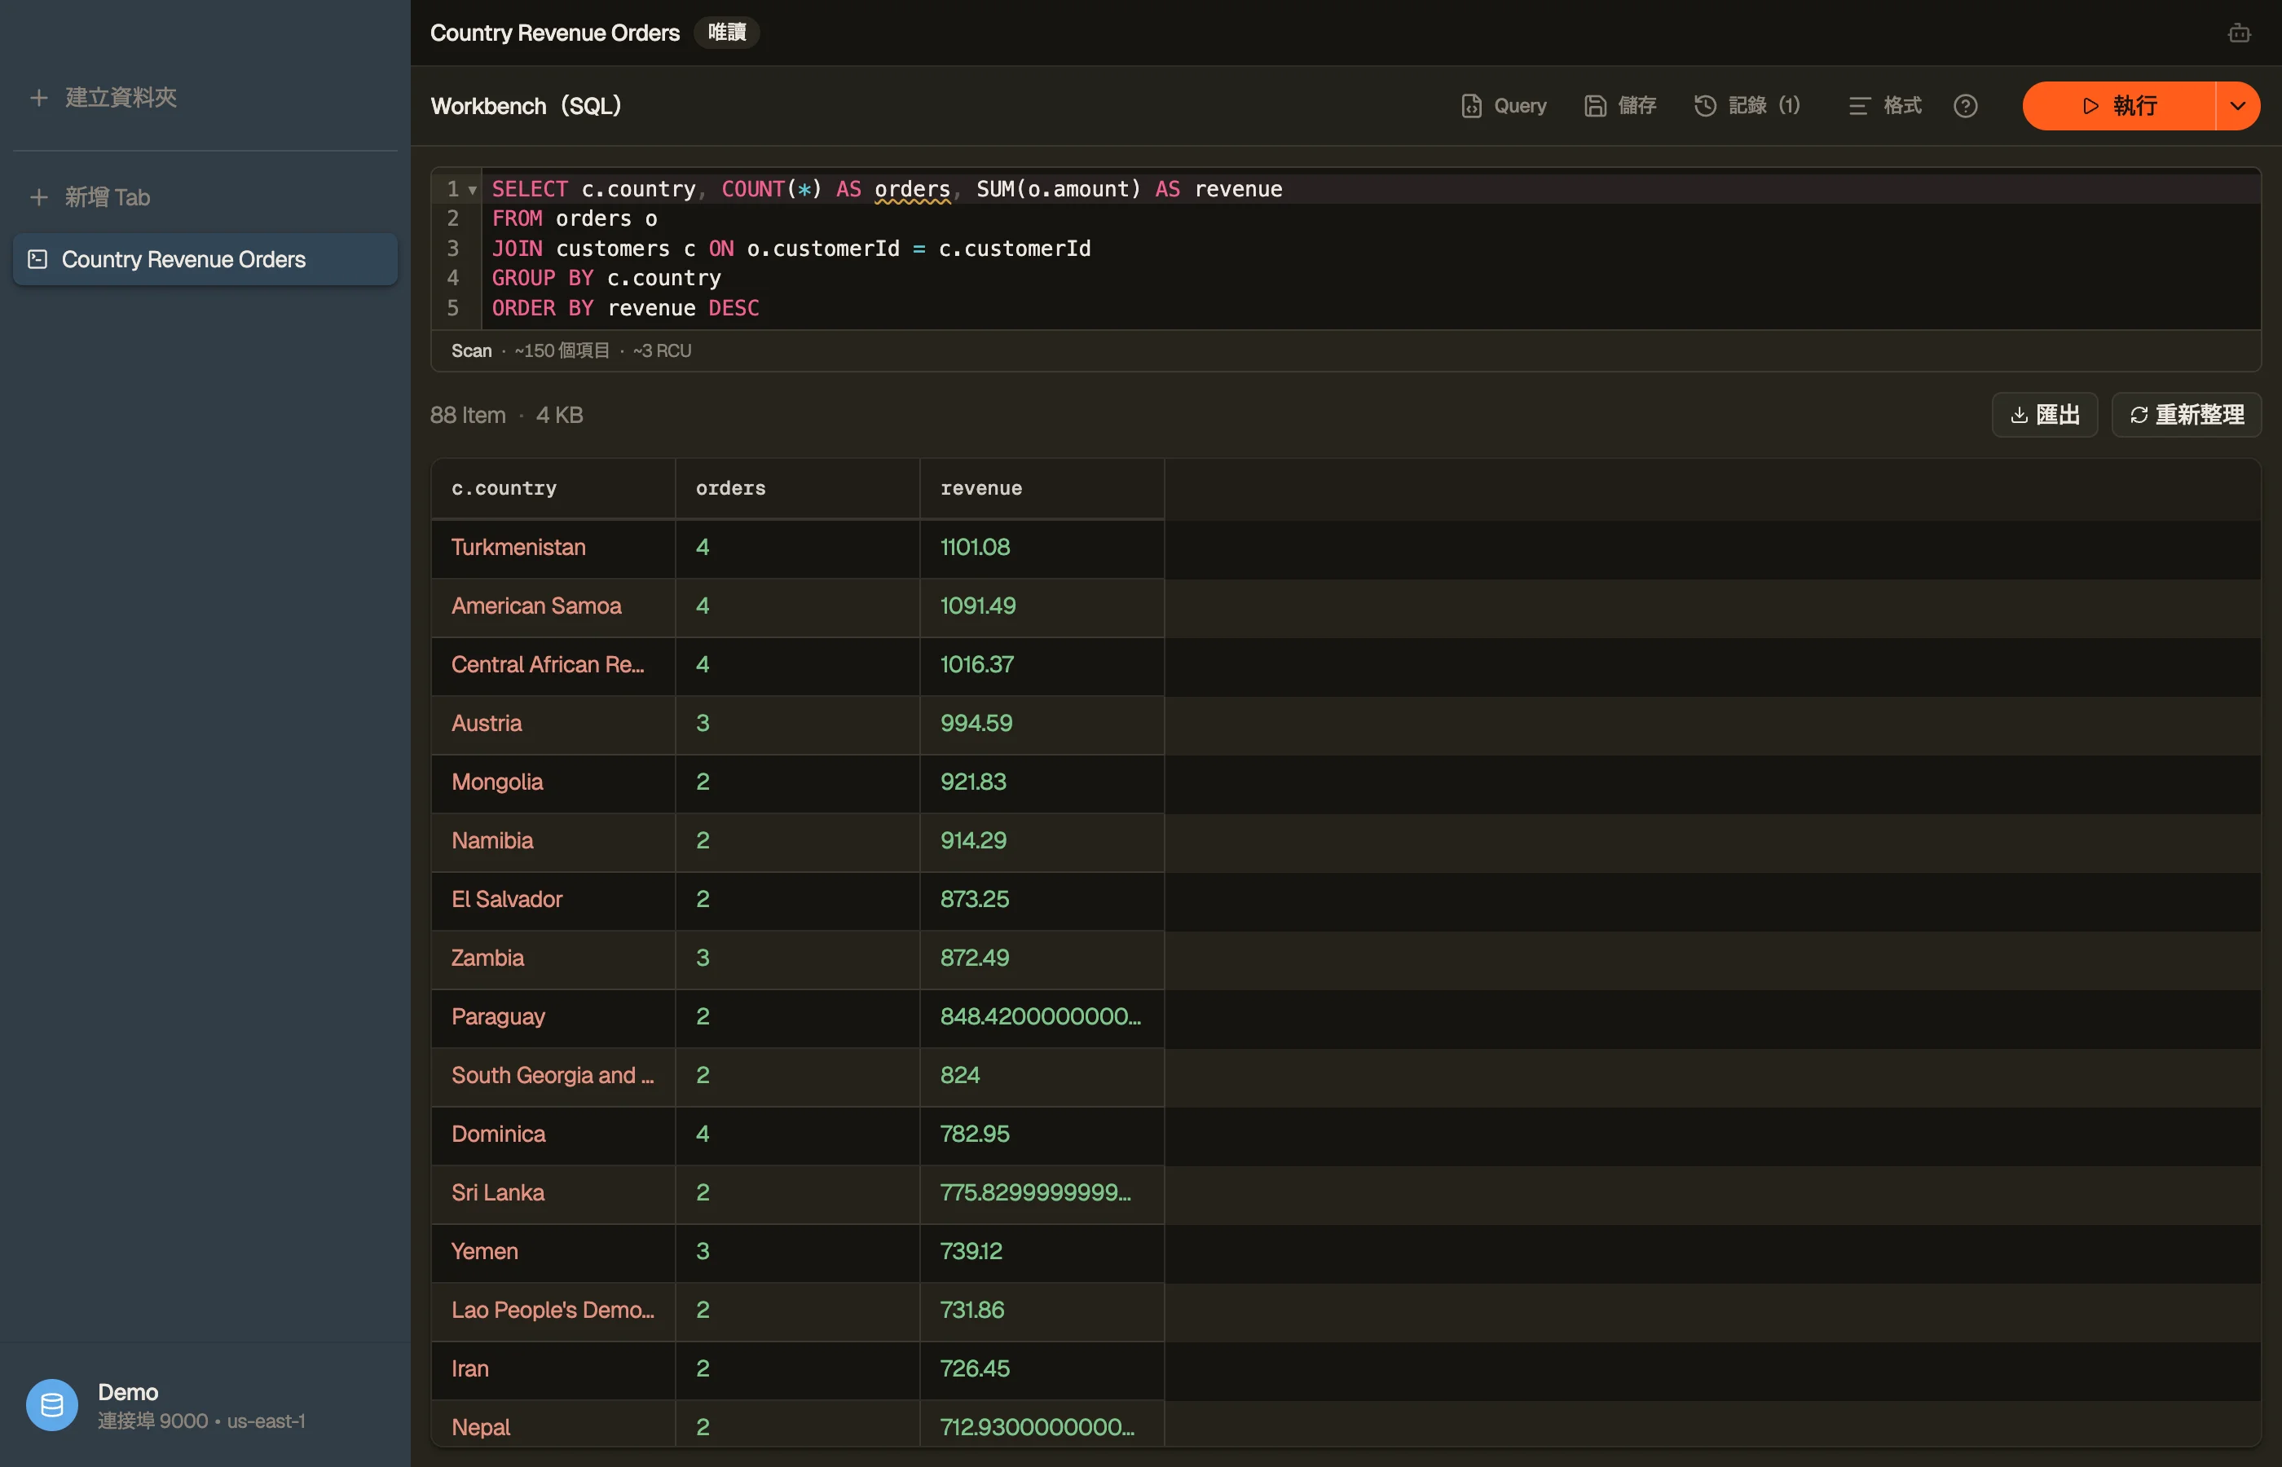Click the orders count for Dominica row
Screen dimensions: 2282x1467
(x=798, y=1134)
